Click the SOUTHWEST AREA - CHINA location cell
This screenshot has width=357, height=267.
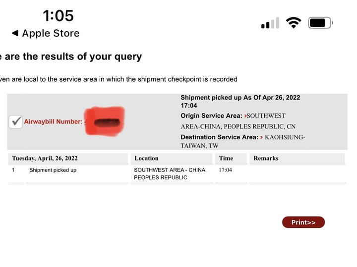170,174
